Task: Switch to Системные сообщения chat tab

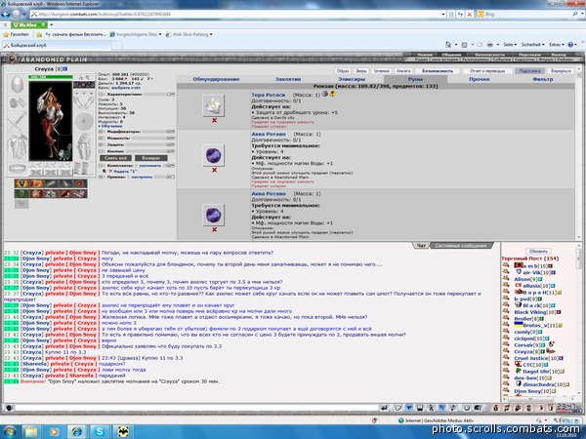Action: pyautogui.click(x=461, y=246)
